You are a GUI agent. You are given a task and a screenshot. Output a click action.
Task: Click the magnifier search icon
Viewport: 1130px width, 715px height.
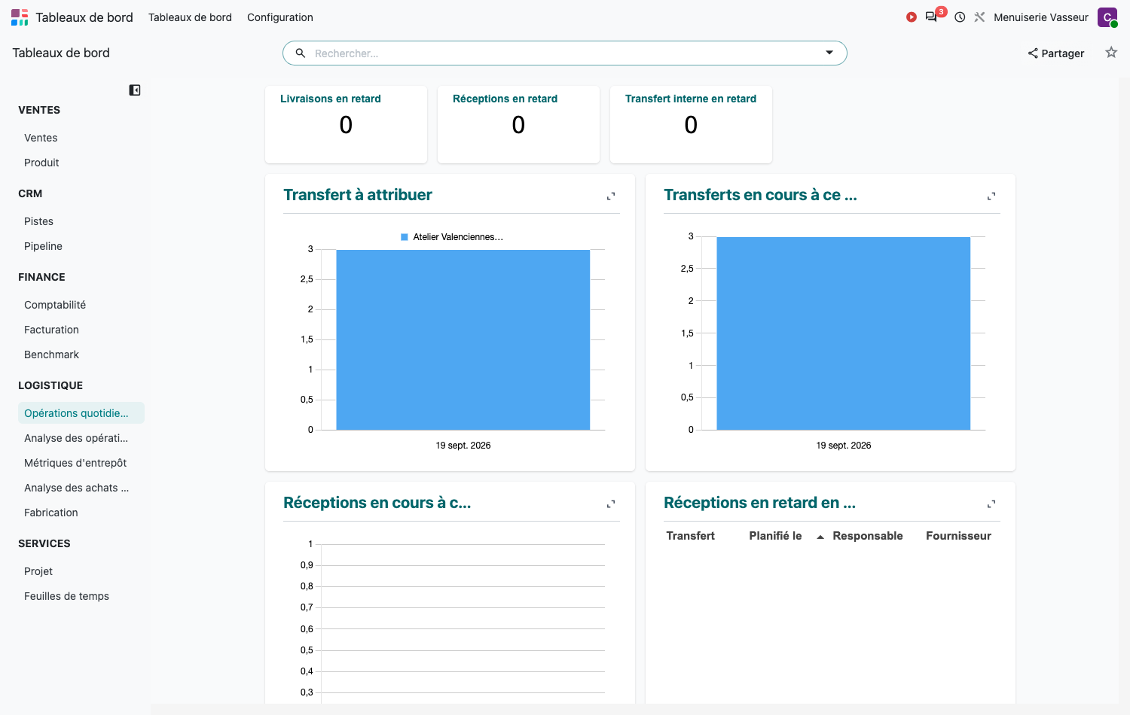tap(301, 53)
